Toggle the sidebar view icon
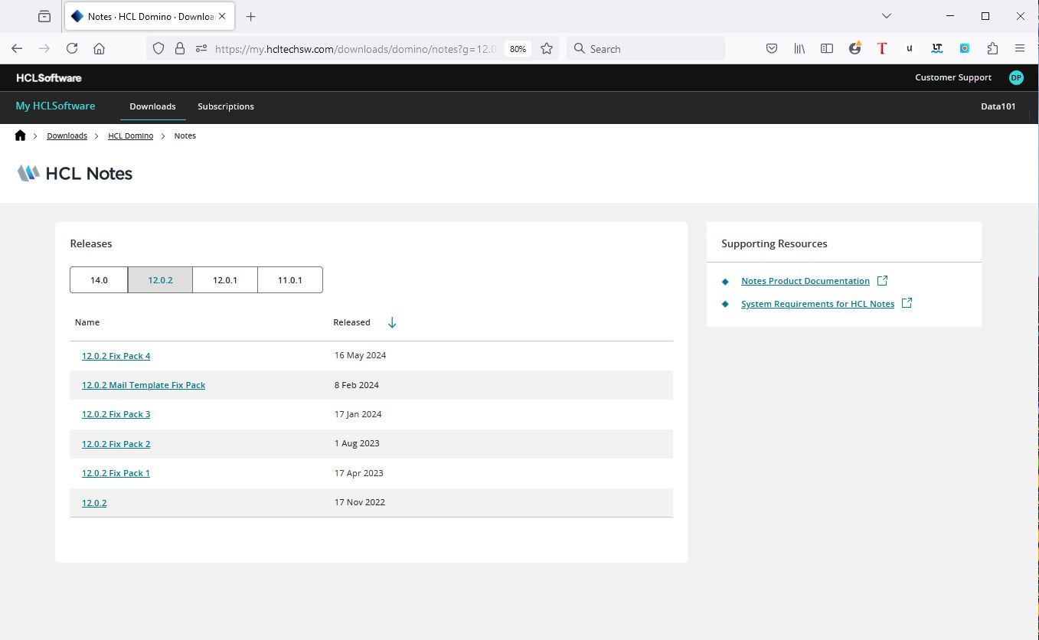 tap(827, 48)
